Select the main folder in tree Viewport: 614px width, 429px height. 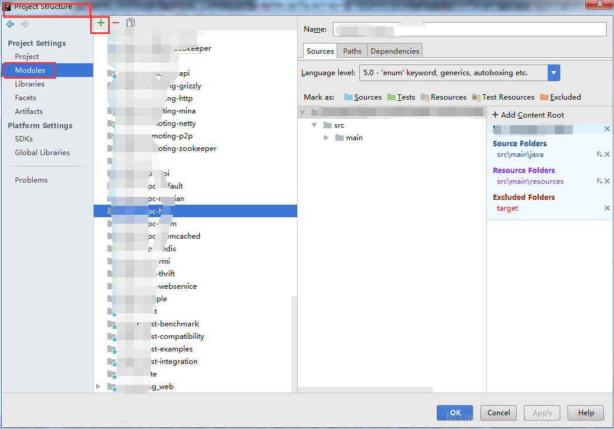pos(349,138)
